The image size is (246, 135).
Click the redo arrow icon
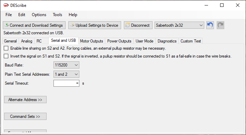pyautogui.click(x=220, y=25)
